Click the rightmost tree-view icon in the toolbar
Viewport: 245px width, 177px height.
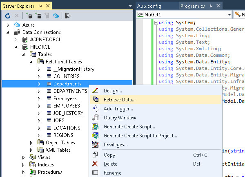[69, 16]
